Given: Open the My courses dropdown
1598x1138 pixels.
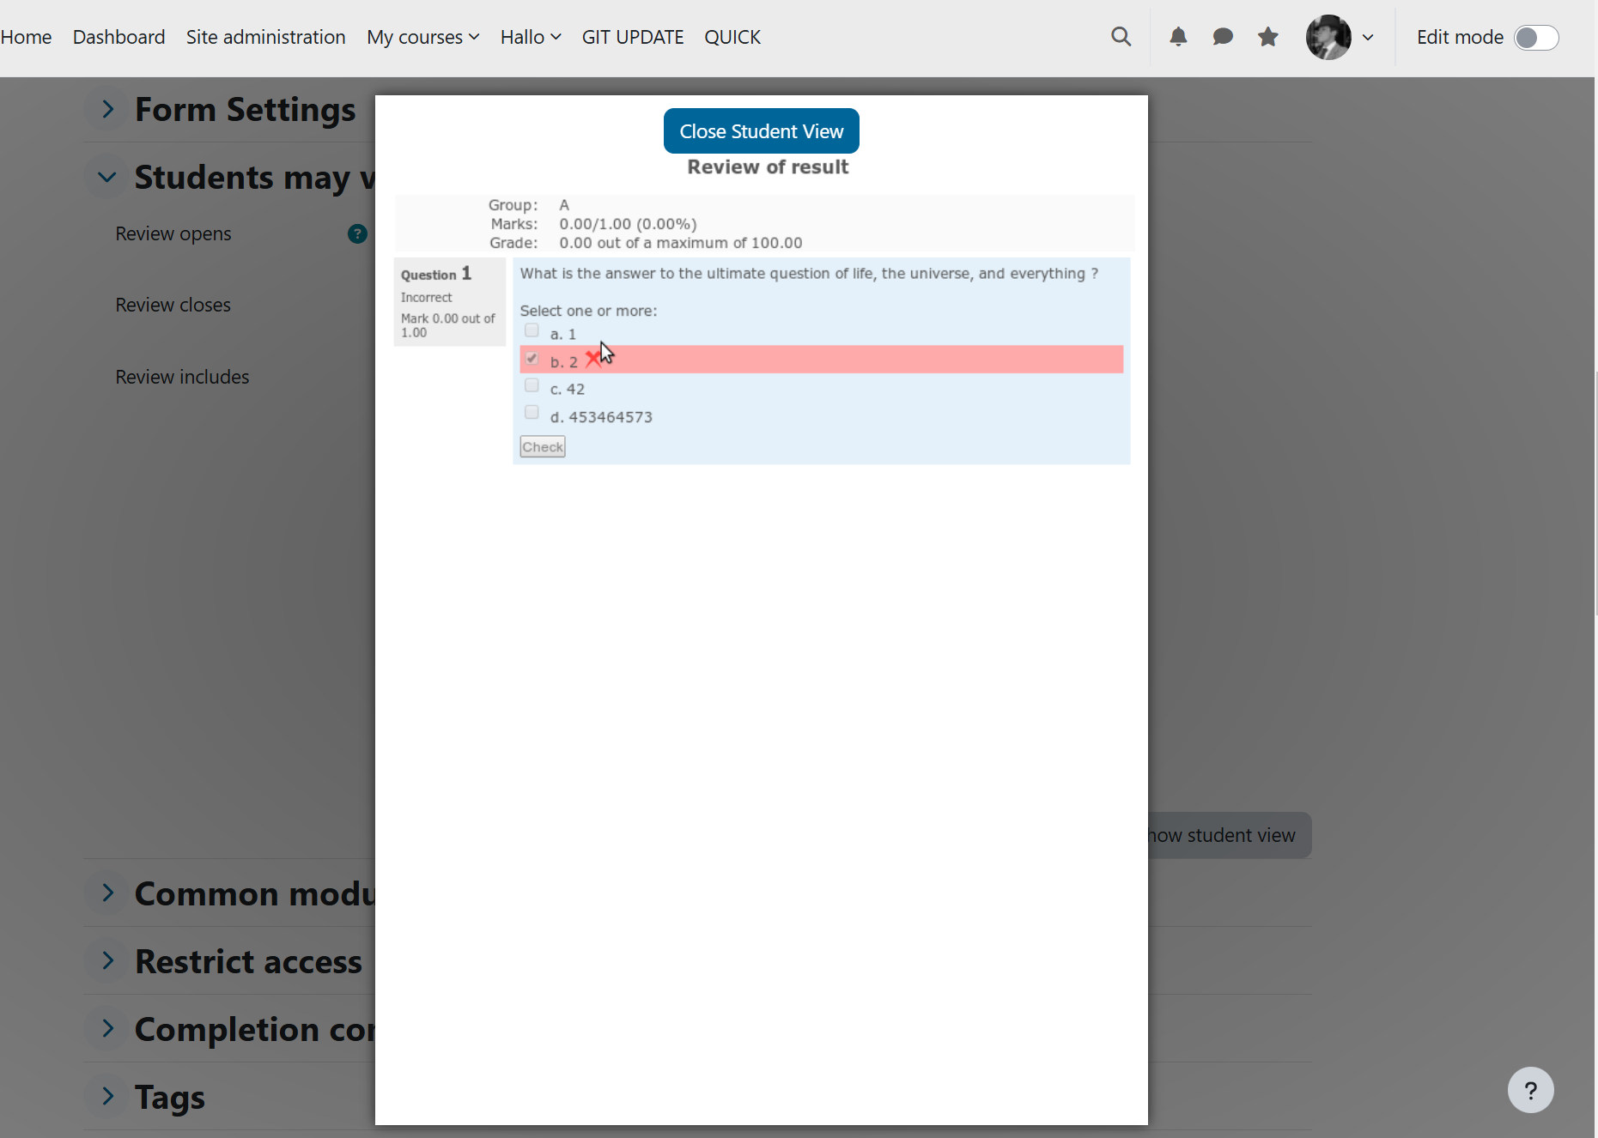Looking at the screenshot, I should (x=422, y=37).
